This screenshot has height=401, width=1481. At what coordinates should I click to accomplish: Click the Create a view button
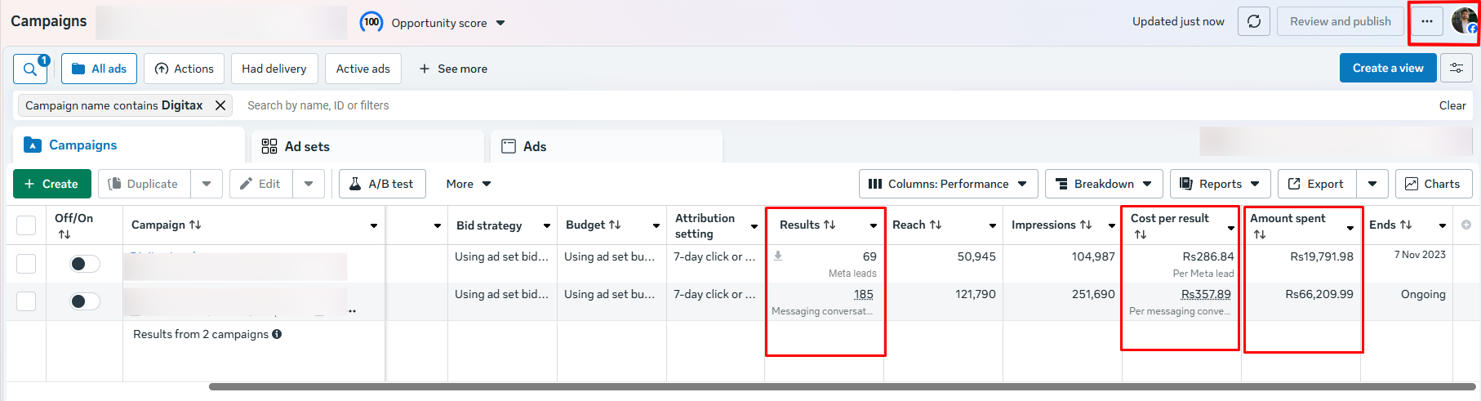(1387, 69)
